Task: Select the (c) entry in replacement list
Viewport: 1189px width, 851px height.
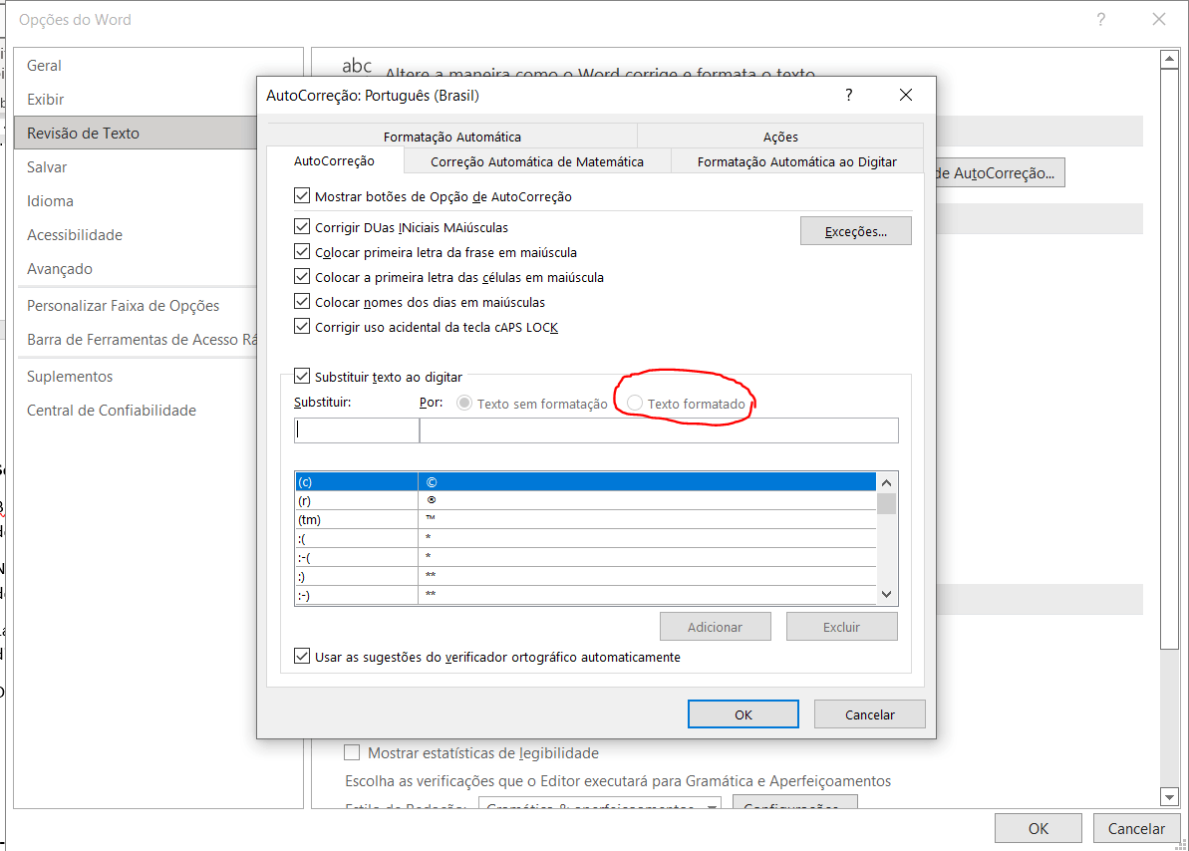Action: [x=585, y=481]
